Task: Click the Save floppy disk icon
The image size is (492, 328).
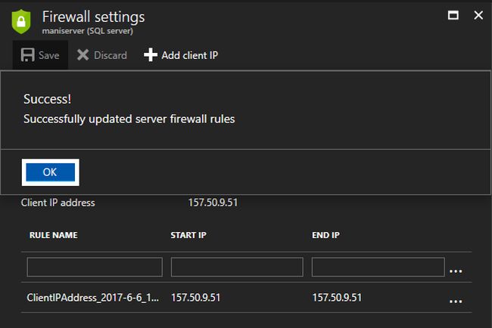Action: click(x=27, y=55)
